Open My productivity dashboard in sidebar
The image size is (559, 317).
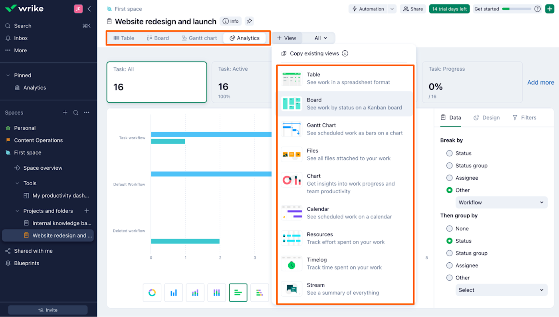pos(56,196)
